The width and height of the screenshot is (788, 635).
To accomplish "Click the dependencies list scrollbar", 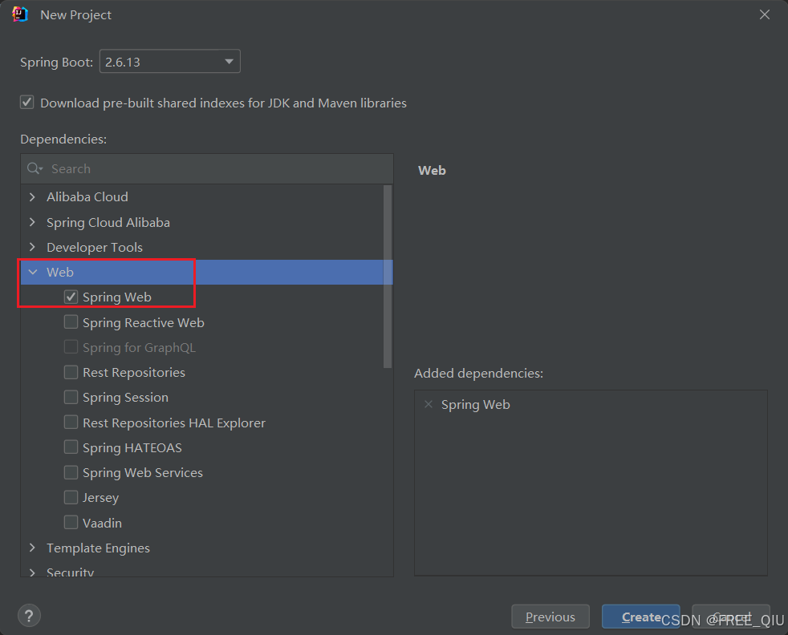I will pos(388,276).
